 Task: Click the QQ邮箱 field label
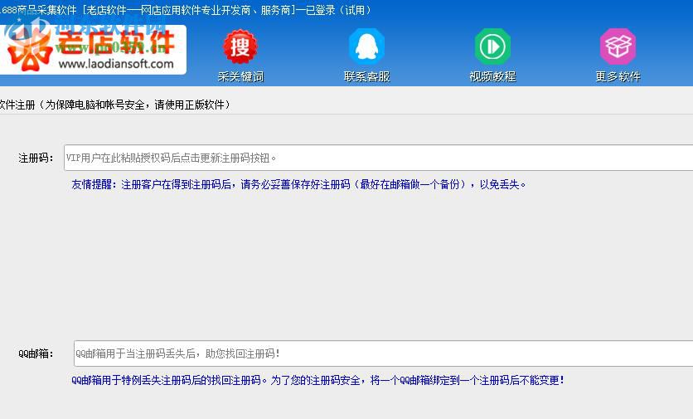[36, 353]
